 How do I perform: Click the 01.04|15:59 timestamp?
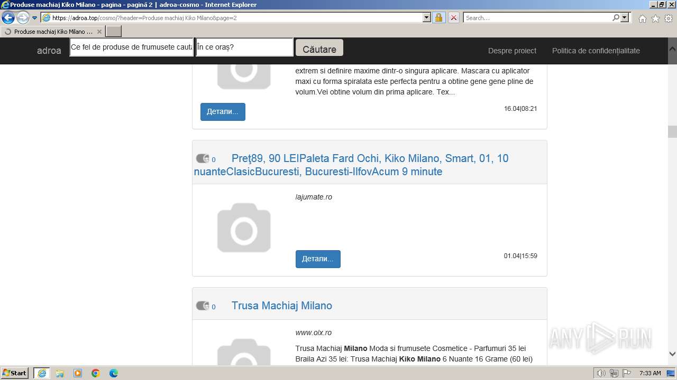pyautogui.click(x=520, y=256)
